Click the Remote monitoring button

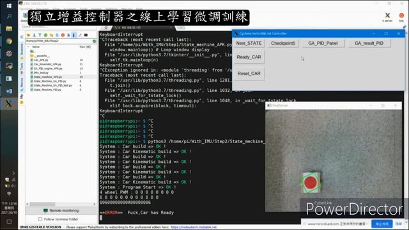[61, 210]
